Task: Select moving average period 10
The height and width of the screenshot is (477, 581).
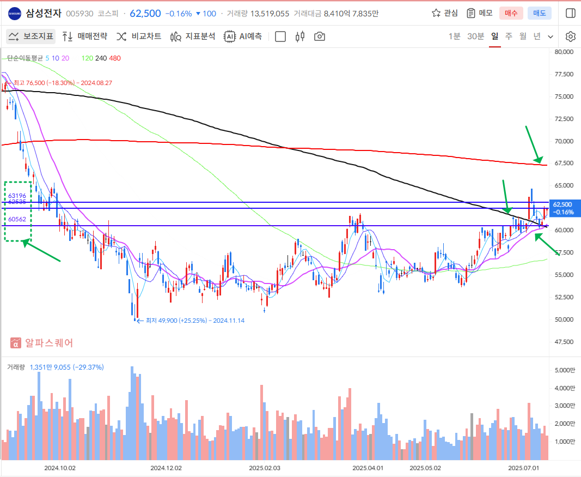Action: point(55,58)
